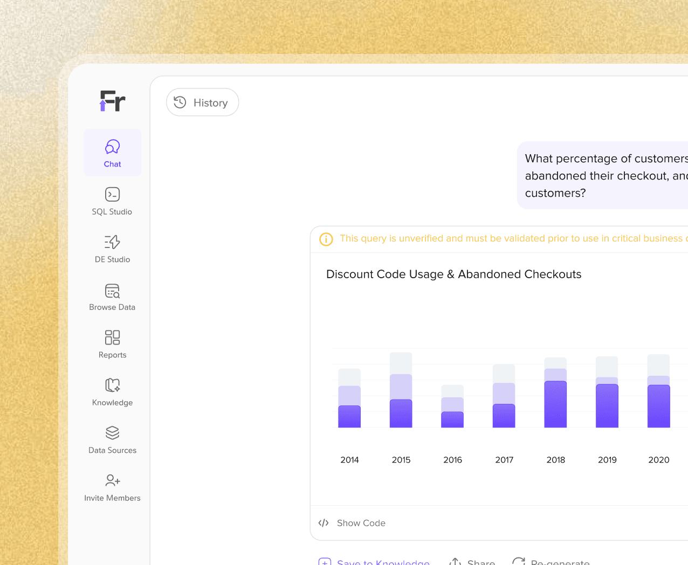
Task: Open Data Sources
Action: 112,440
